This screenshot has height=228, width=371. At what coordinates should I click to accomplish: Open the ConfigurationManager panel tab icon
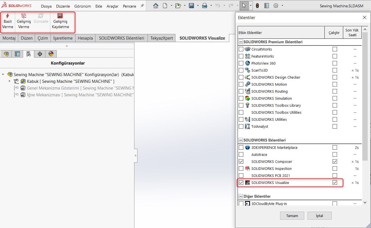click(x=28, y=54)
